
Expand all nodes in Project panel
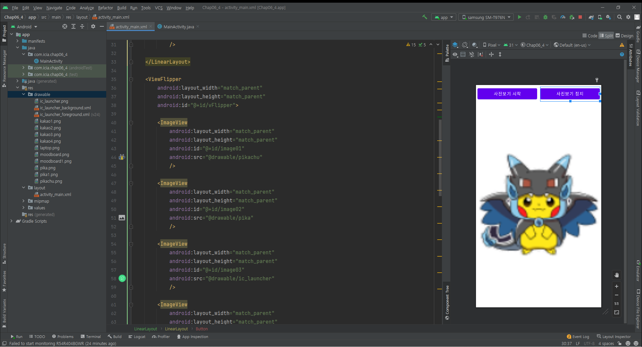pyautogui.click(x=73, y=26)
